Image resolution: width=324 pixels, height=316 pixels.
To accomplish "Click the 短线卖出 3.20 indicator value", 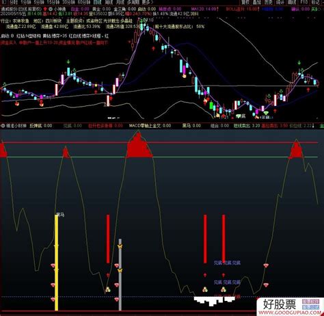I will pyautogui.click(x=247, y=126).
